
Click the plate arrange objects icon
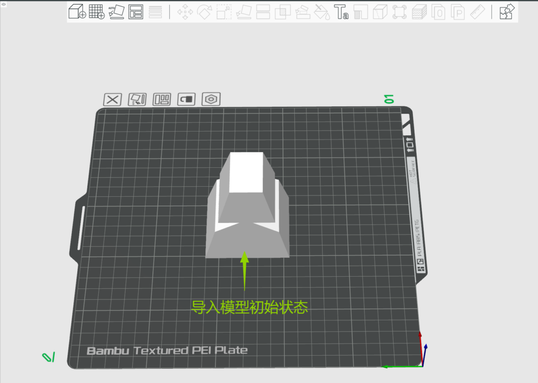pos(162,99)
